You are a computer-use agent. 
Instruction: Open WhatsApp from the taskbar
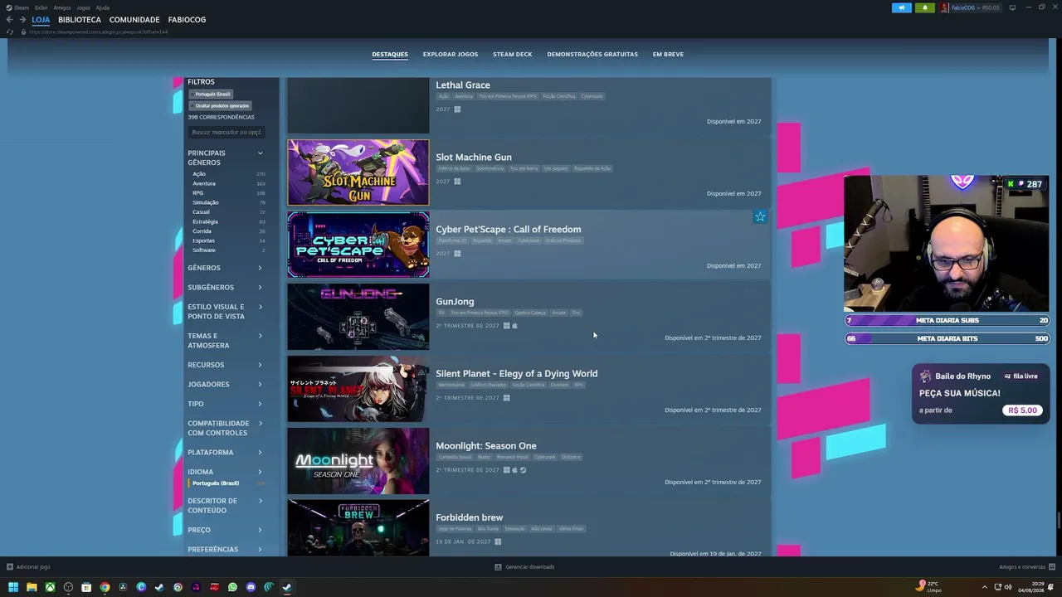[x=232, y=587]
